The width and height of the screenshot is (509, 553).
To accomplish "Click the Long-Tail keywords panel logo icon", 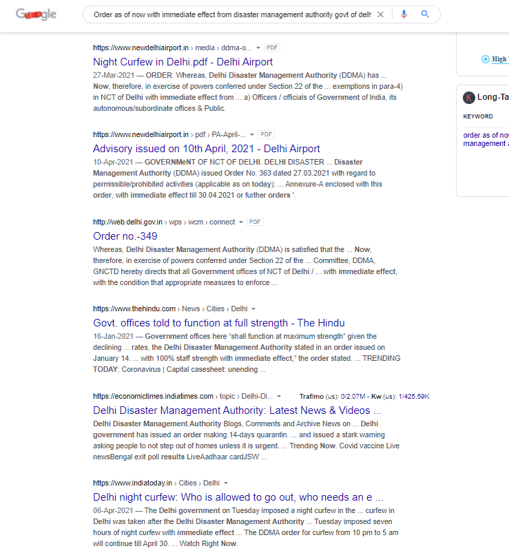I will [469, 98].
